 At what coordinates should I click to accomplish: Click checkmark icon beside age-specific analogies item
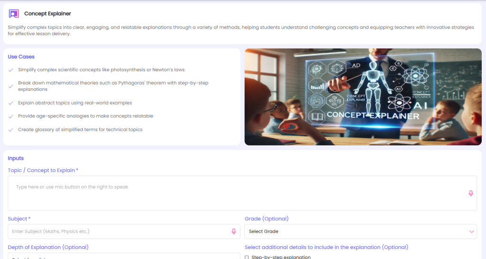point(11,116)
